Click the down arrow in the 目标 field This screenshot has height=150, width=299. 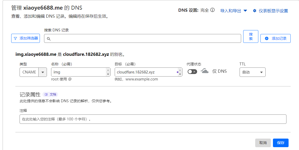coord(180,74)
